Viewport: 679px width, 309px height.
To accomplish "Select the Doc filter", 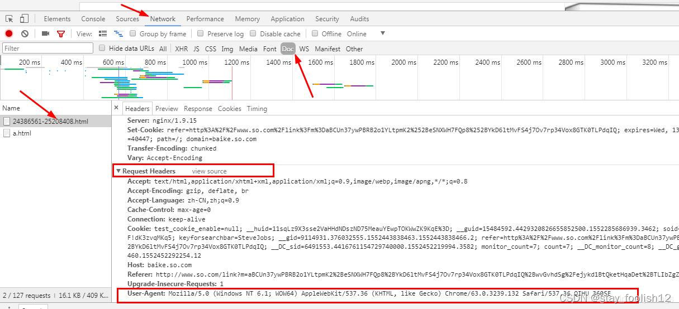I will tap(288, 49).
